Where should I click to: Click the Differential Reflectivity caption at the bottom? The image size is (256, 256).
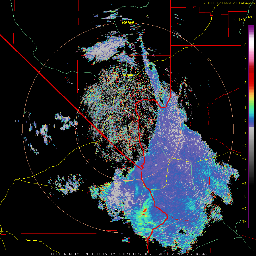[x=129, y=254]
